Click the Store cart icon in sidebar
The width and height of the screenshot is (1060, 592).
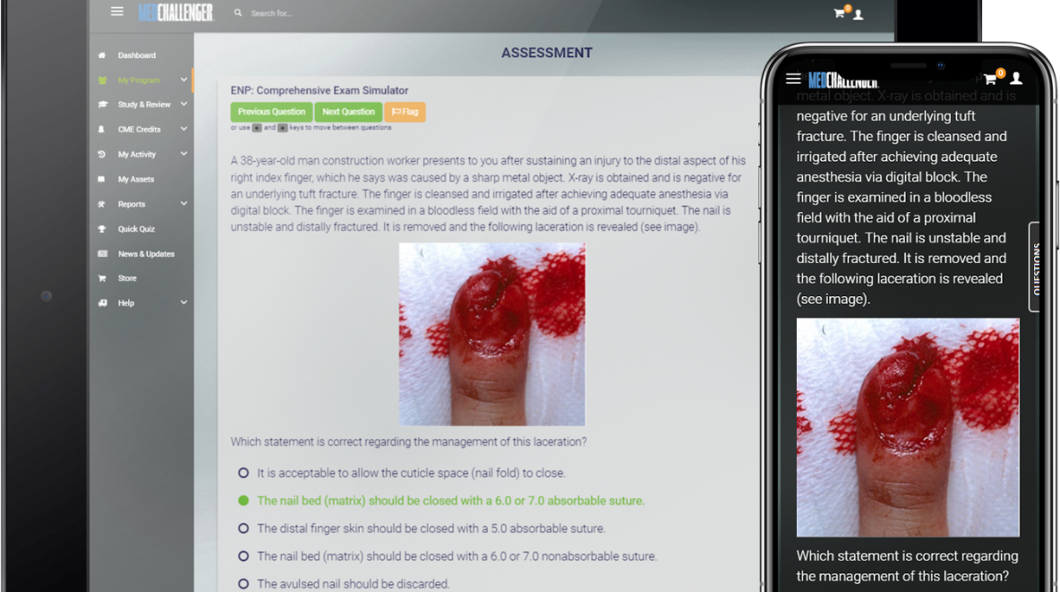point(102,278)
